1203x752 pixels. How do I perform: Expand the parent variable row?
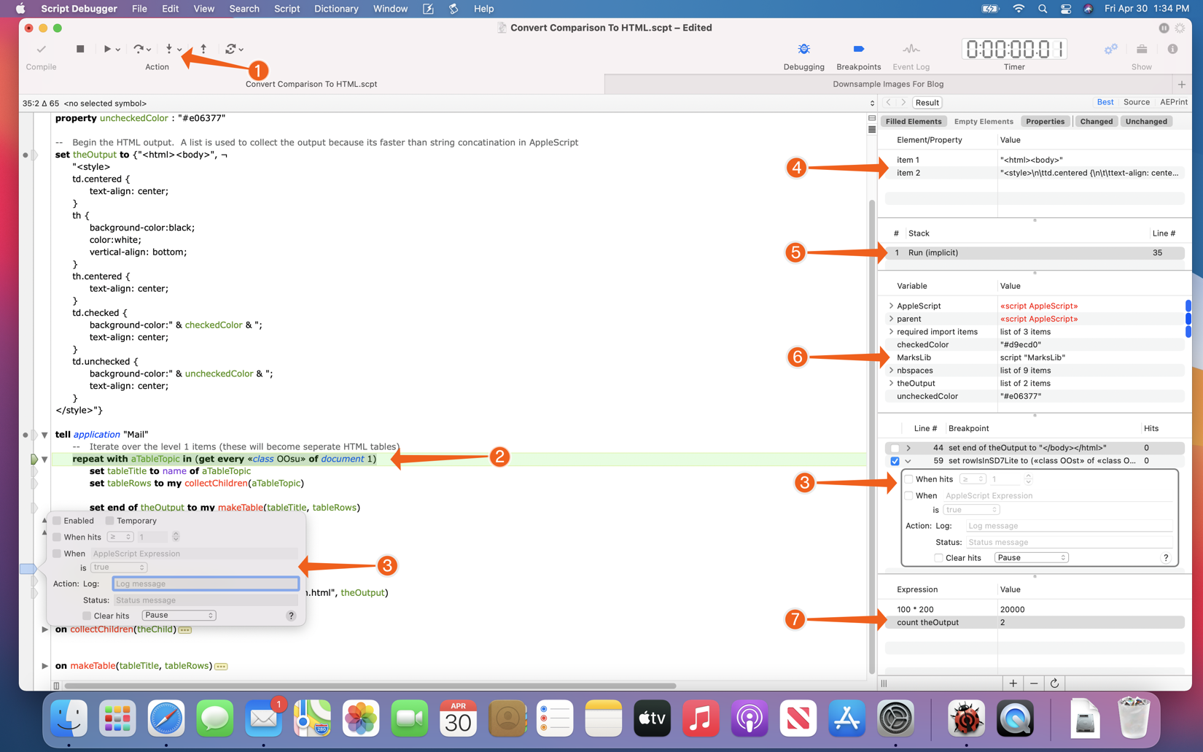891,319
